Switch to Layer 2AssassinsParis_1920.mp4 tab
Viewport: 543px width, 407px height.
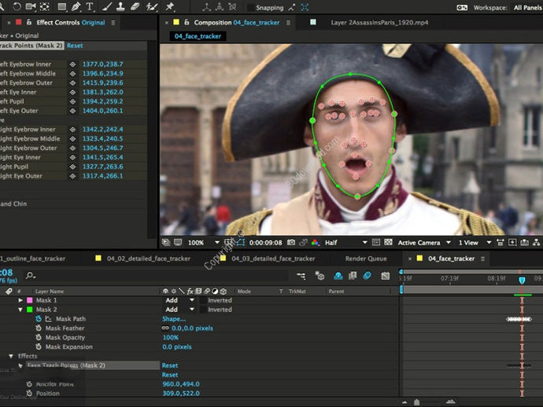pos(379,23)
